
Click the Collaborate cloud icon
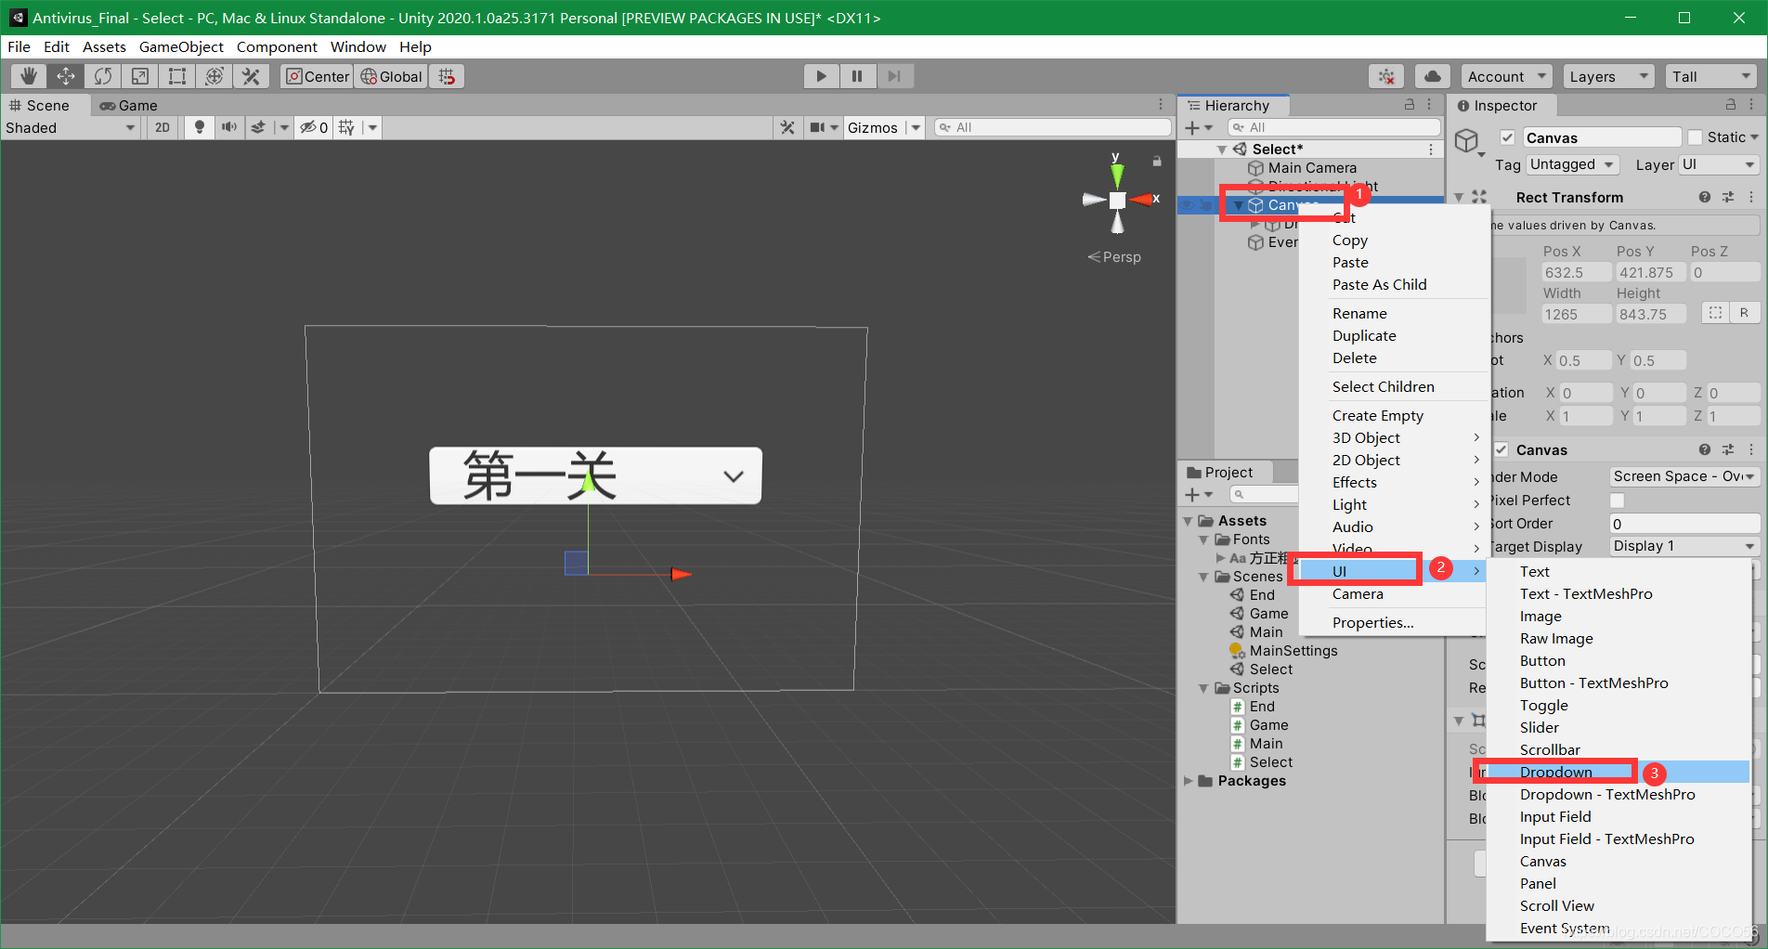click(1431, 76)
